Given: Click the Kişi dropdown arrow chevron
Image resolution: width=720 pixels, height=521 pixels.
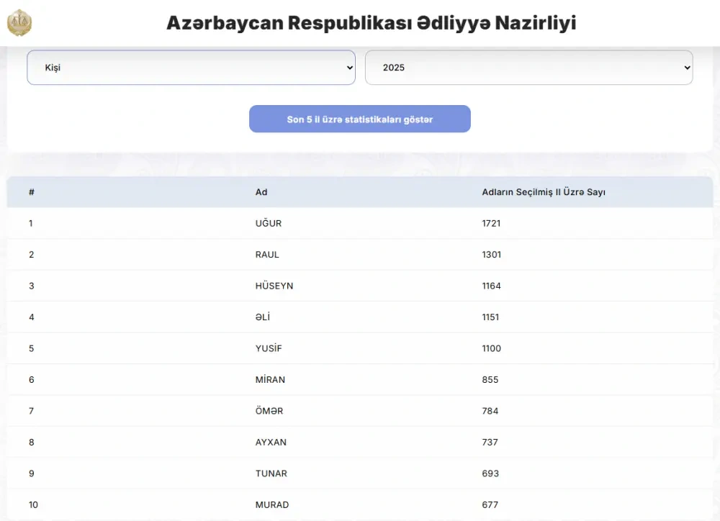Looking at the screenshot, I should [x=350, y=68].
